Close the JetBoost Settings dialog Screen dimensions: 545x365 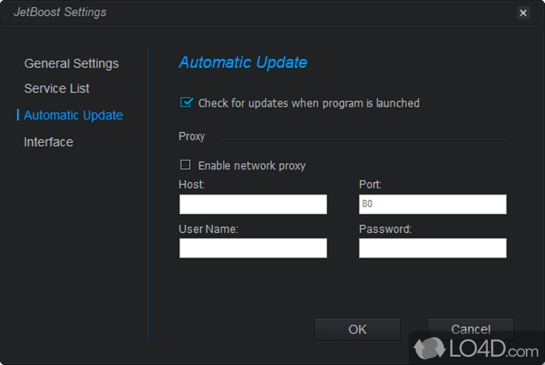(523, 13)
